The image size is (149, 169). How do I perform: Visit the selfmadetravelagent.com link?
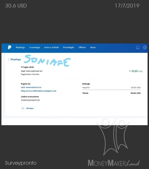tap(38, 91)
